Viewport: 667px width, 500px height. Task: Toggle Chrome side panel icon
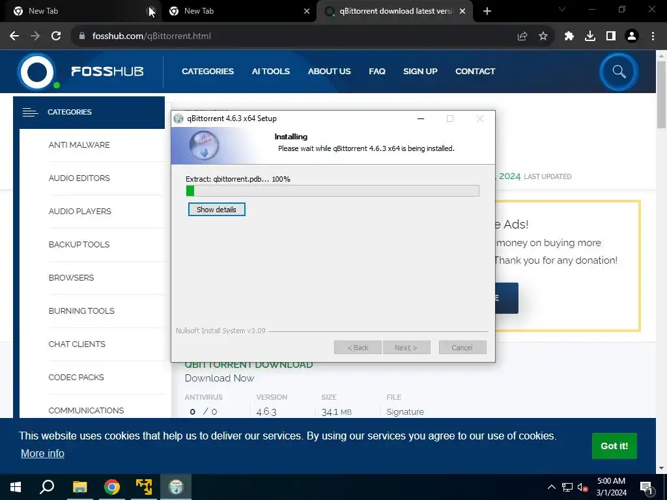tap(611, 36)
